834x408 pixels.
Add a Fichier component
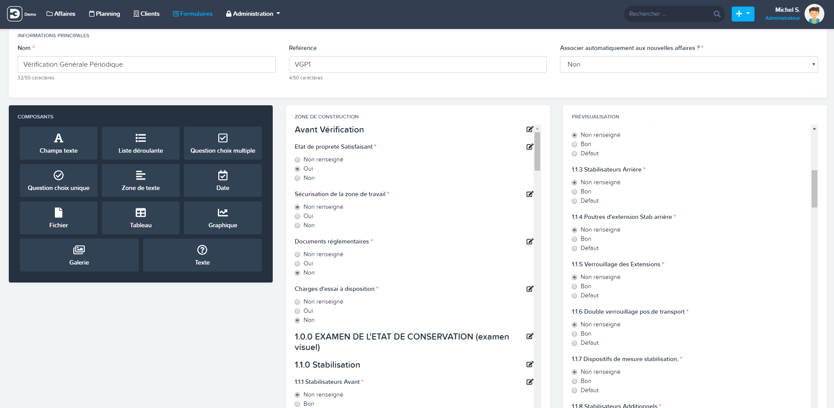(x=58, y=218)
